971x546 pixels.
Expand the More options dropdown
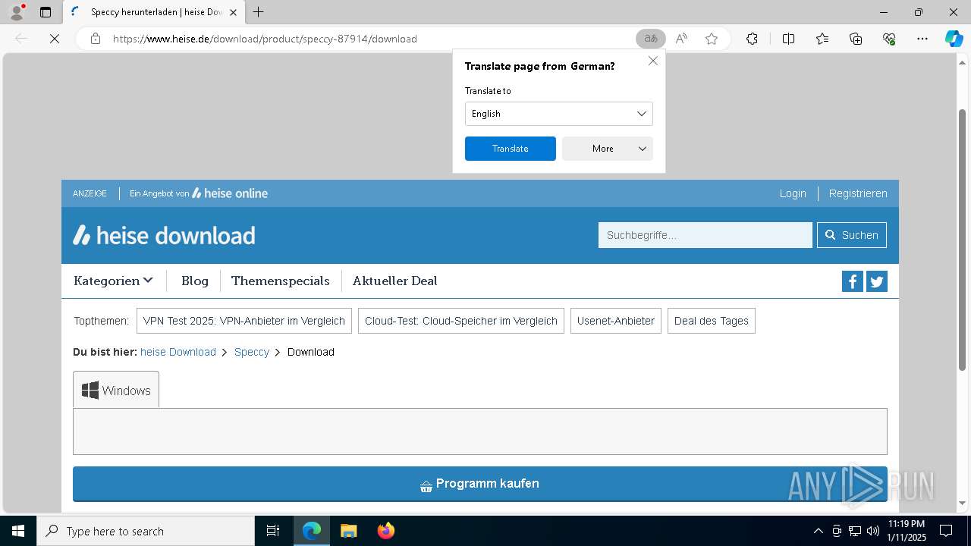(x=607, y=149)
